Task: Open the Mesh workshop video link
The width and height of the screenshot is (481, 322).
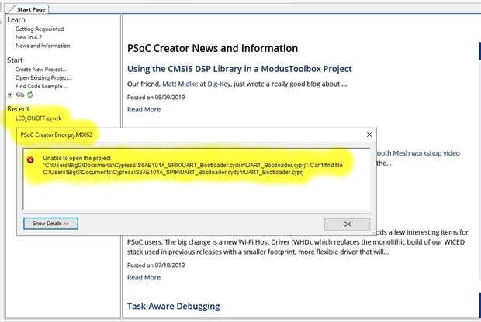Action: [418, 153]
